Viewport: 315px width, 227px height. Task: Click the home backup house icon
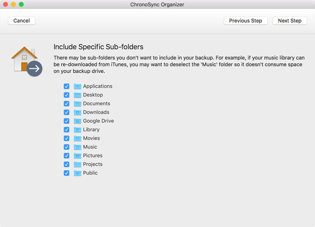click(27, 61)
